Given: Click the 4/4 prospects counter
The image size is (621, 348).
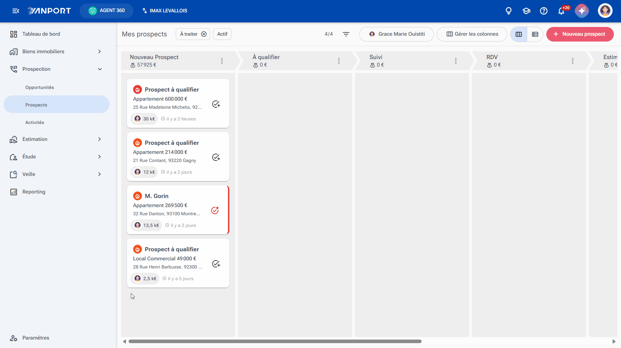Looking at the screenshot, I should click(x=329, y=34).
